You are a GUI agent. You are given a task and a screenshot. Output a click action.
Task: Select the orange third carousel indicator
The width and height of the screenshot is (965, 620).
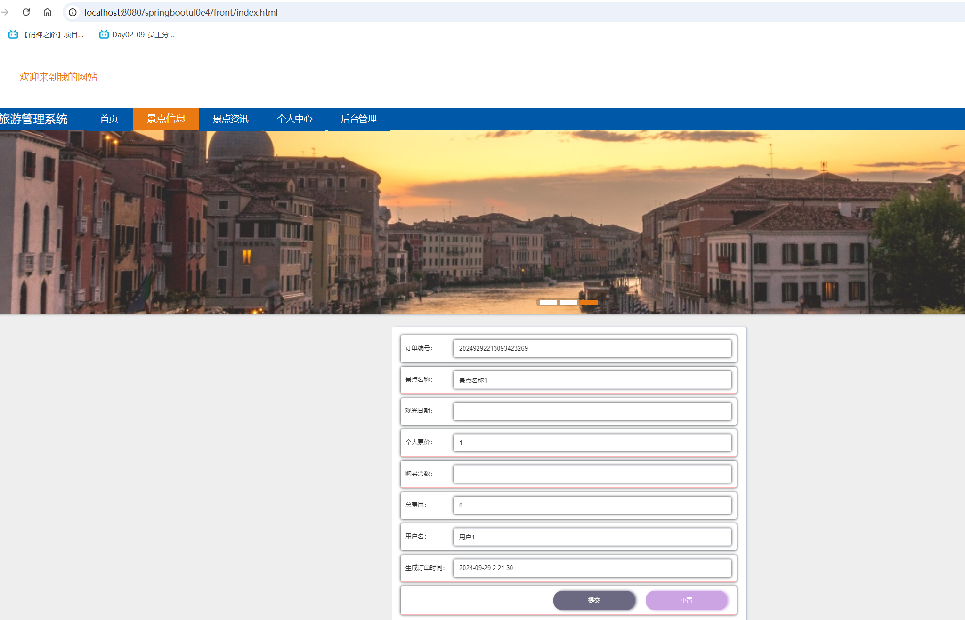(x=589, y=302)
